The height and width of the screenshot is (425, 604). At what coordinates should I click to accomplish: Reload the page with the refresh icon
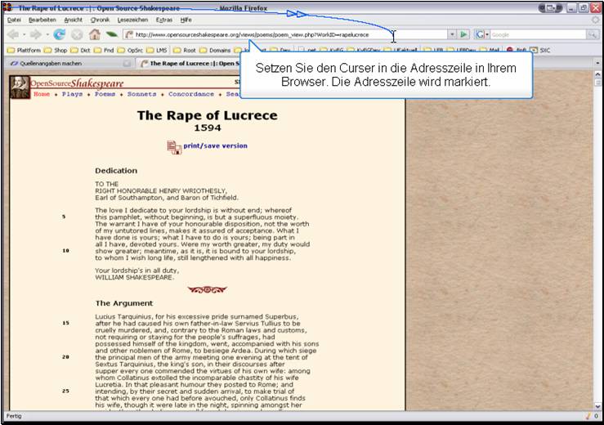(x=60, y=35)
